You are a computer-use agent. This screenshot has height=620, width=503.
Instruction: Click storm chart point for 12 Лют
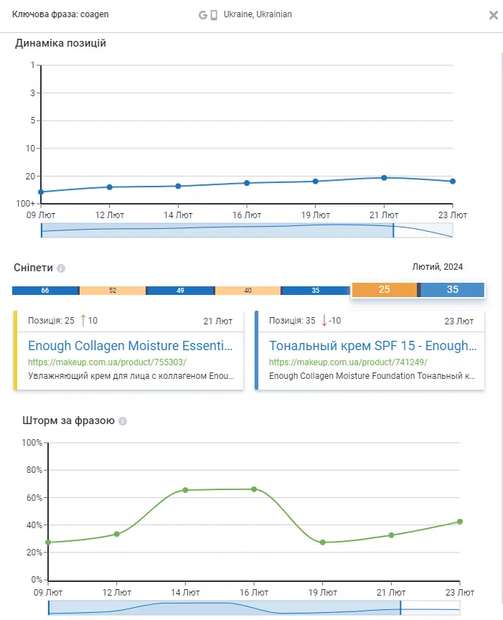117,534
